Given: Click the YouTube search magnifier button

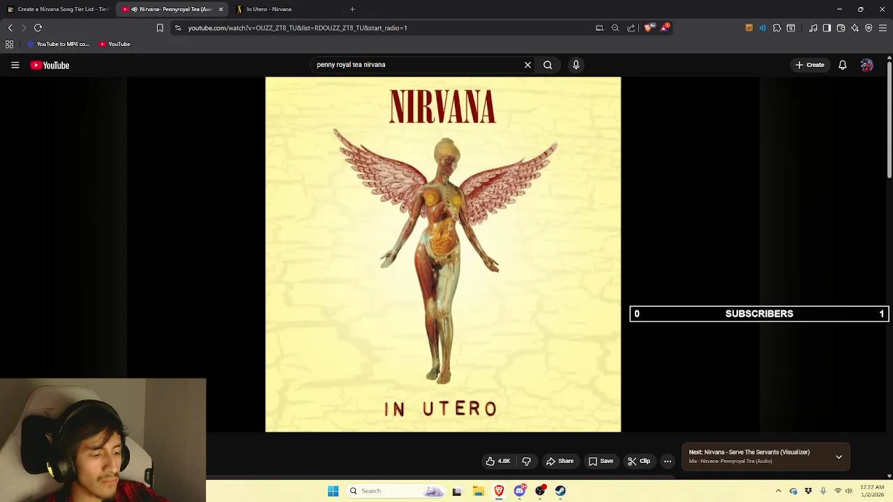Looking at the screenshot, I should click(x=548, y=65).
